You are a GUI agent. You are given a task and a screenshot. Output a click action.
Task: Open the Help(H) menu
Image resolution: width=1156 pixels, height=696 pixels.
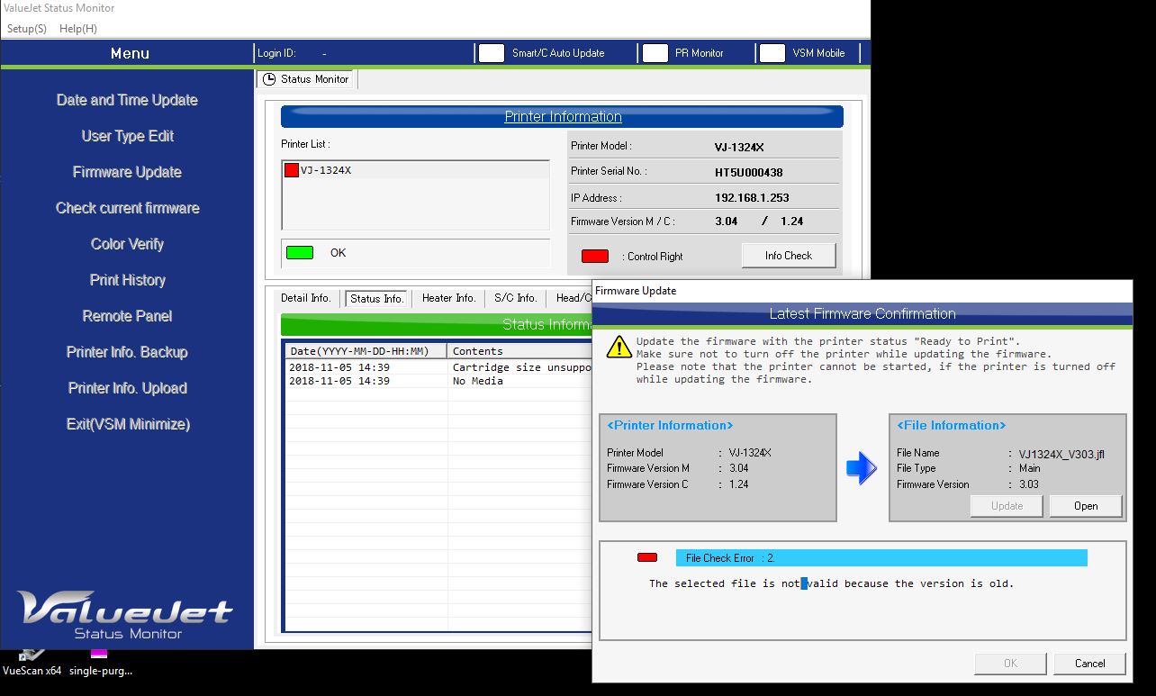[78, 29]
